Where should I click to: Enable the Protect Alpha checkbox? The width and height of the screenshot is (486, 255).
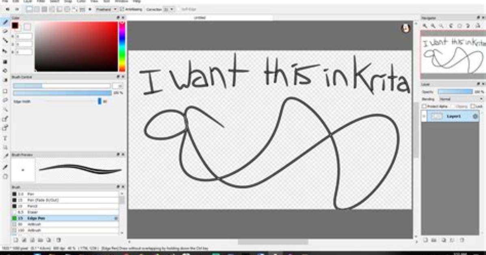click(424, 106)
